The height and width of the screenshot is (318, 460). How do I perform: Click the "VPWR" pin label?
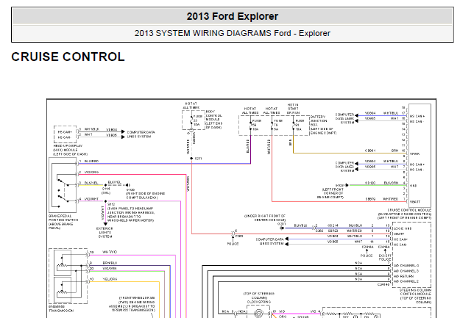coord(415,153)
